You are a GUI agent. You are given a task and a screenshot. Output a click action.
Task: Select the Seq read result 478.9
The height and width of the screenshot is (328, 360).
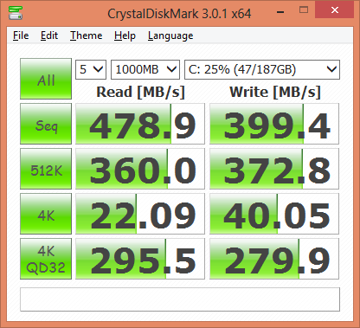(x=140, y=124)
